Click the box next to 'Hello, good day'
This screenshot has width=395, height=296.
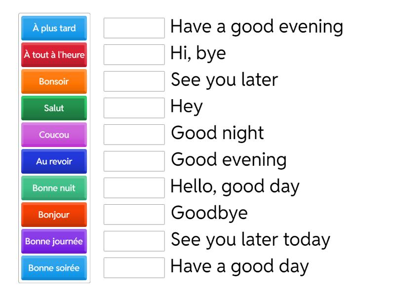point(134,188)
